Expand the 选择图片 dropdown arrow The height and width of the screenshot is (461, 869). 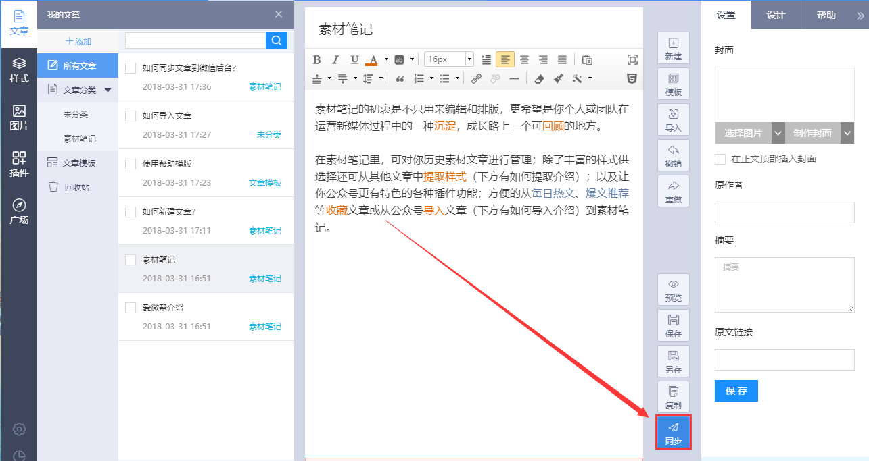click(x=778, y=133)
